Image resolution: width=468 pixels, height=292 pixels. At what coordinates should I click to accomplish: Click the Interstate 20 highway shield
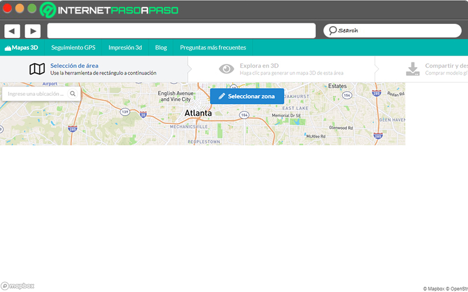pos(143,114)
